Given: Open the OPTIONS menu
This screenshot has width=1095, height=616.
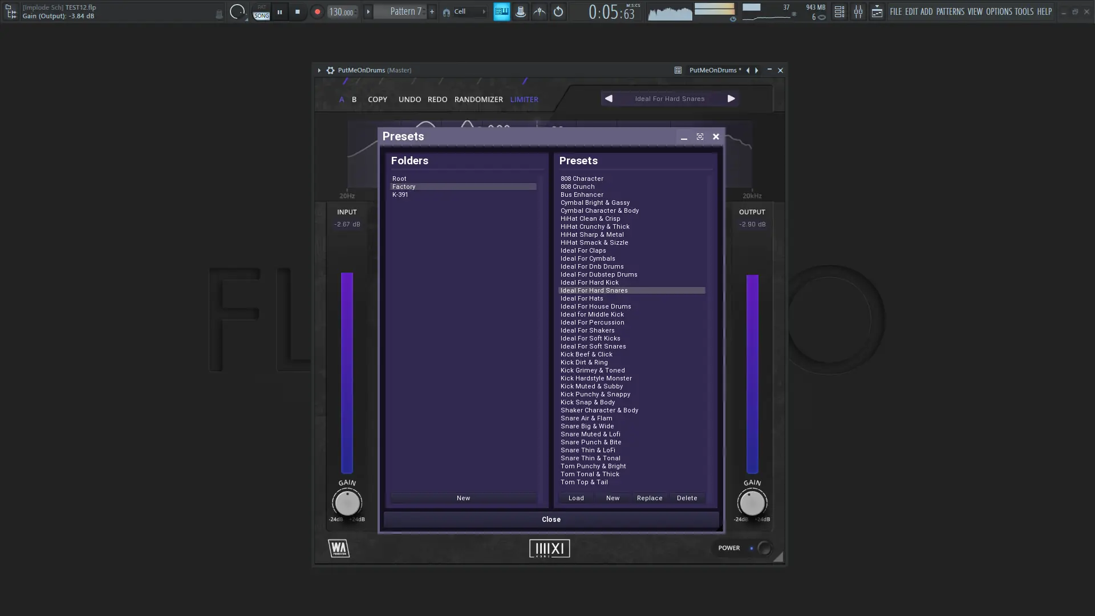Looking at the screenshot, I should pyautogui.click(x=999, y=11).
